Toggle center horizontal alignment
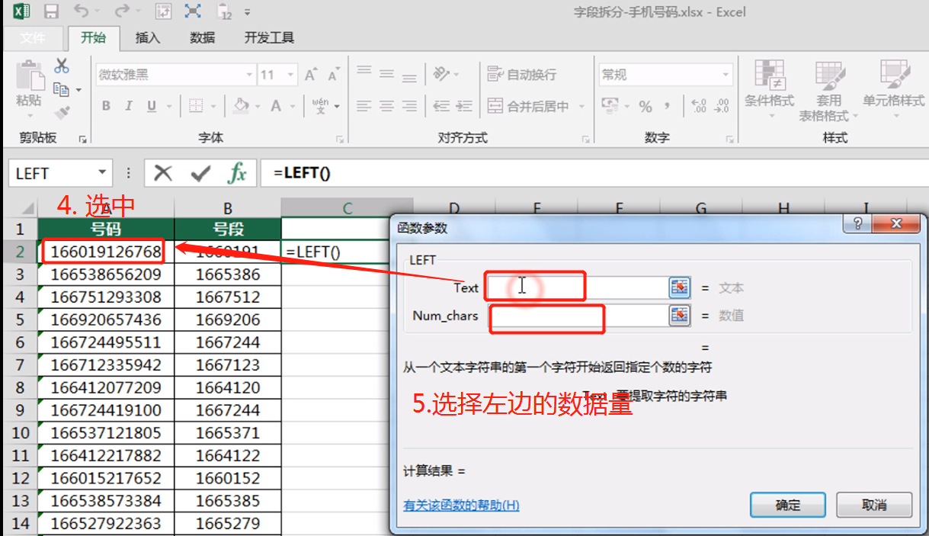929x536 pixels. (387, 106)
